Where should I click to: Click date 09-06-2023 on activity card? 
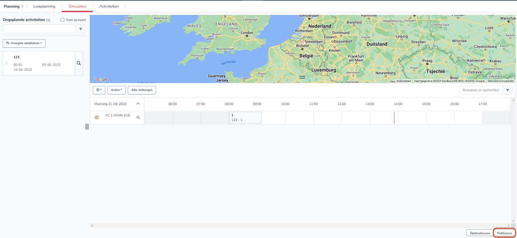pos(51,65)
